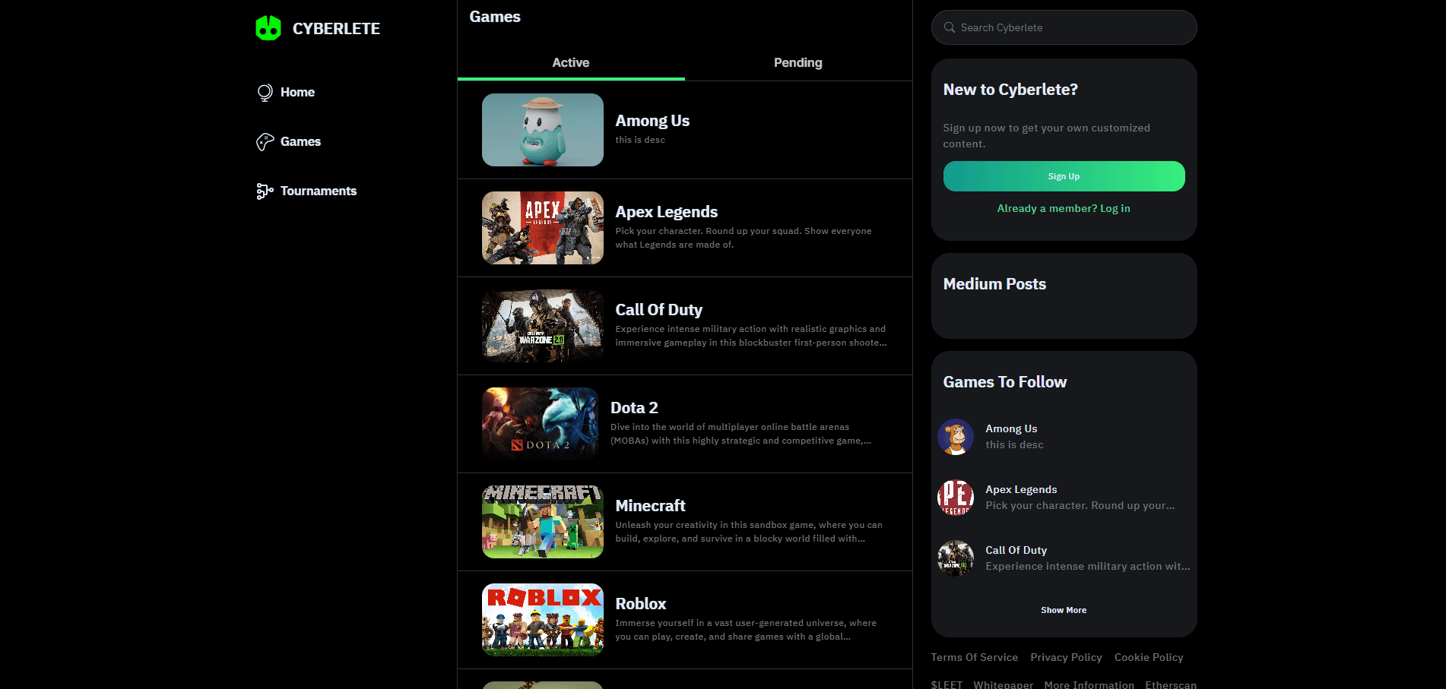Open the Tournaments sidebar link

(318, 191)
